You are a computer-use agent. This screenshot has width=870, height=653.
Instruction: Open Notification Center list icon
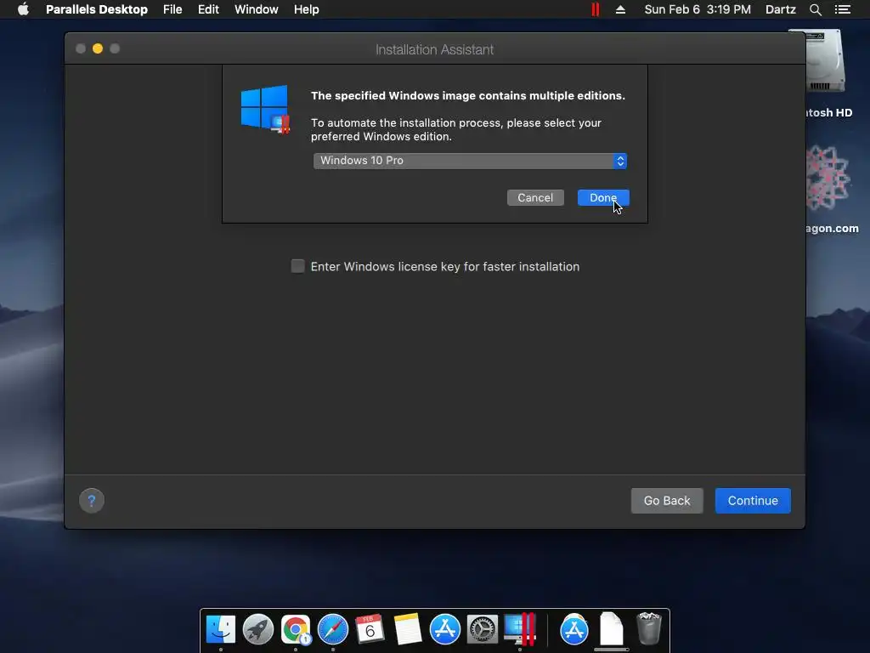click(x=843, y=9)
